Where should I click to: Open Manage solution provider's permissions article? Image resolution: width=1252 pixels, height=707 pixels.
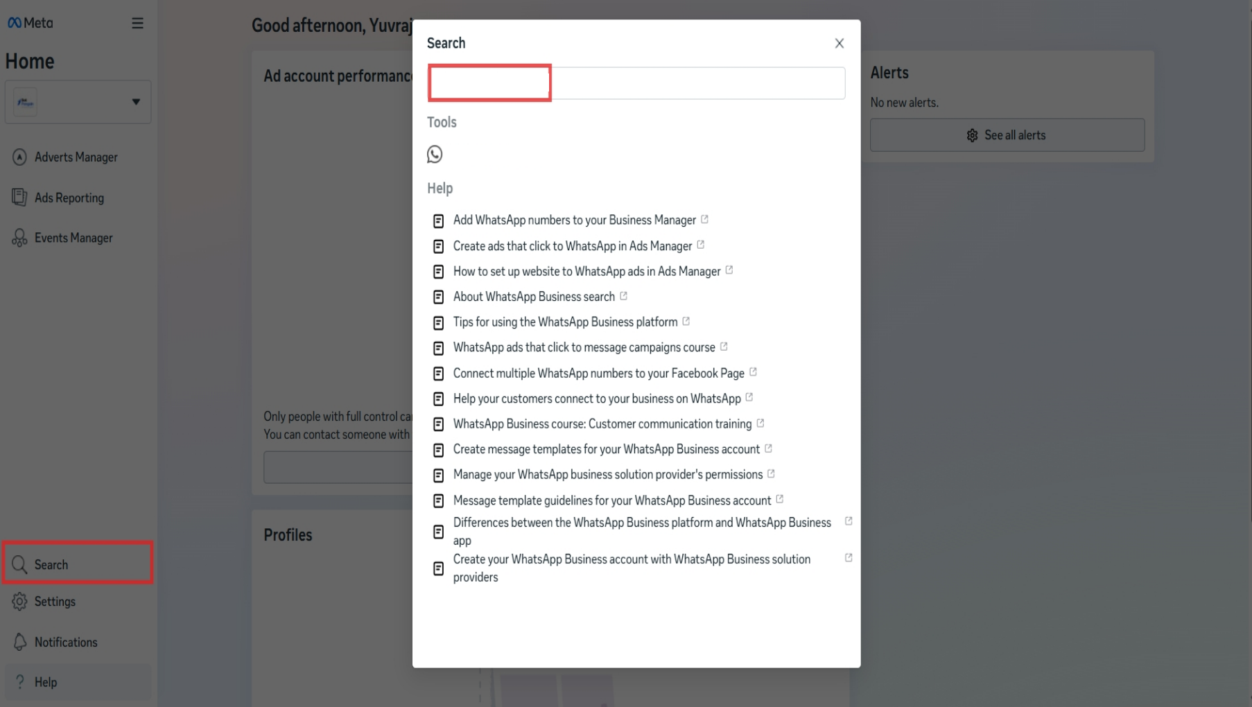pos(607,475)
